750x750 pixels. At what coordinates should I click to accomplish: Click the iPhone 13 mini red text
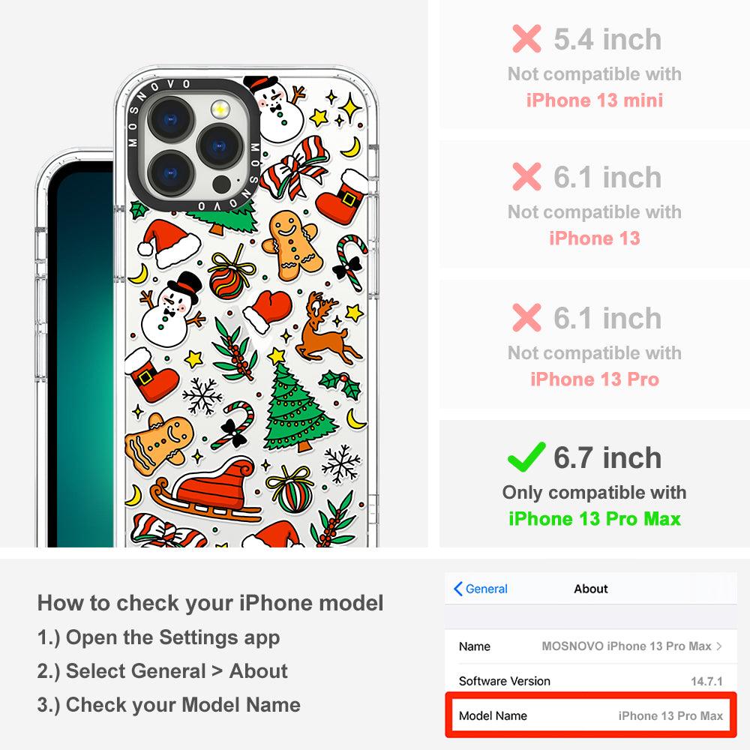point(595,100)
